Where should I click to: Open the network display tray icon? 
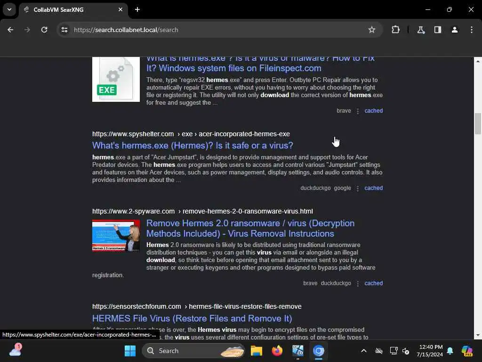(x=393, y=351)
